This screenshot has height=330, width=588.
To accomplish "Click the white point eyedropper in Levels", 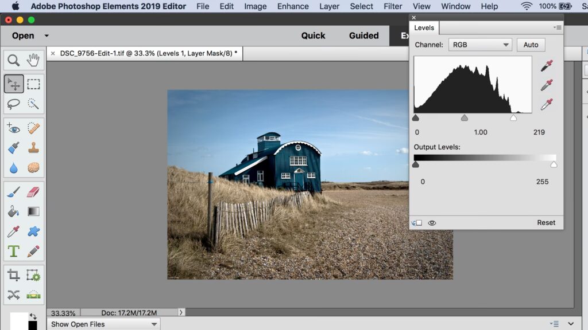I will pyautogui.click(x=546, y=104).
